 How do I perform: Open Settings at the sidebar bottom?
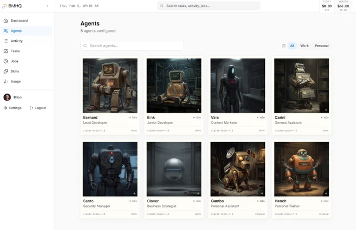13,108
